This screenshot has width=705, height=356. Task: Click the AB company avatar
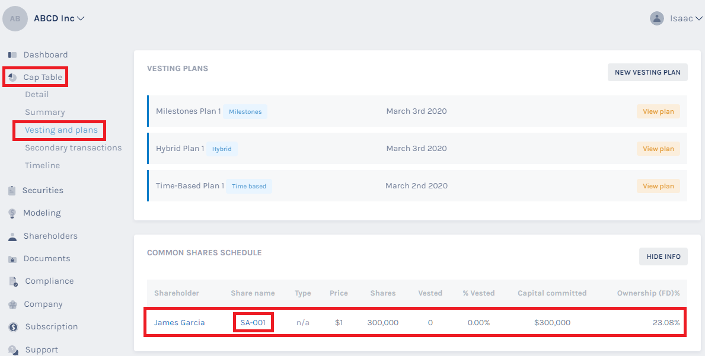click(x=15, y=18)
